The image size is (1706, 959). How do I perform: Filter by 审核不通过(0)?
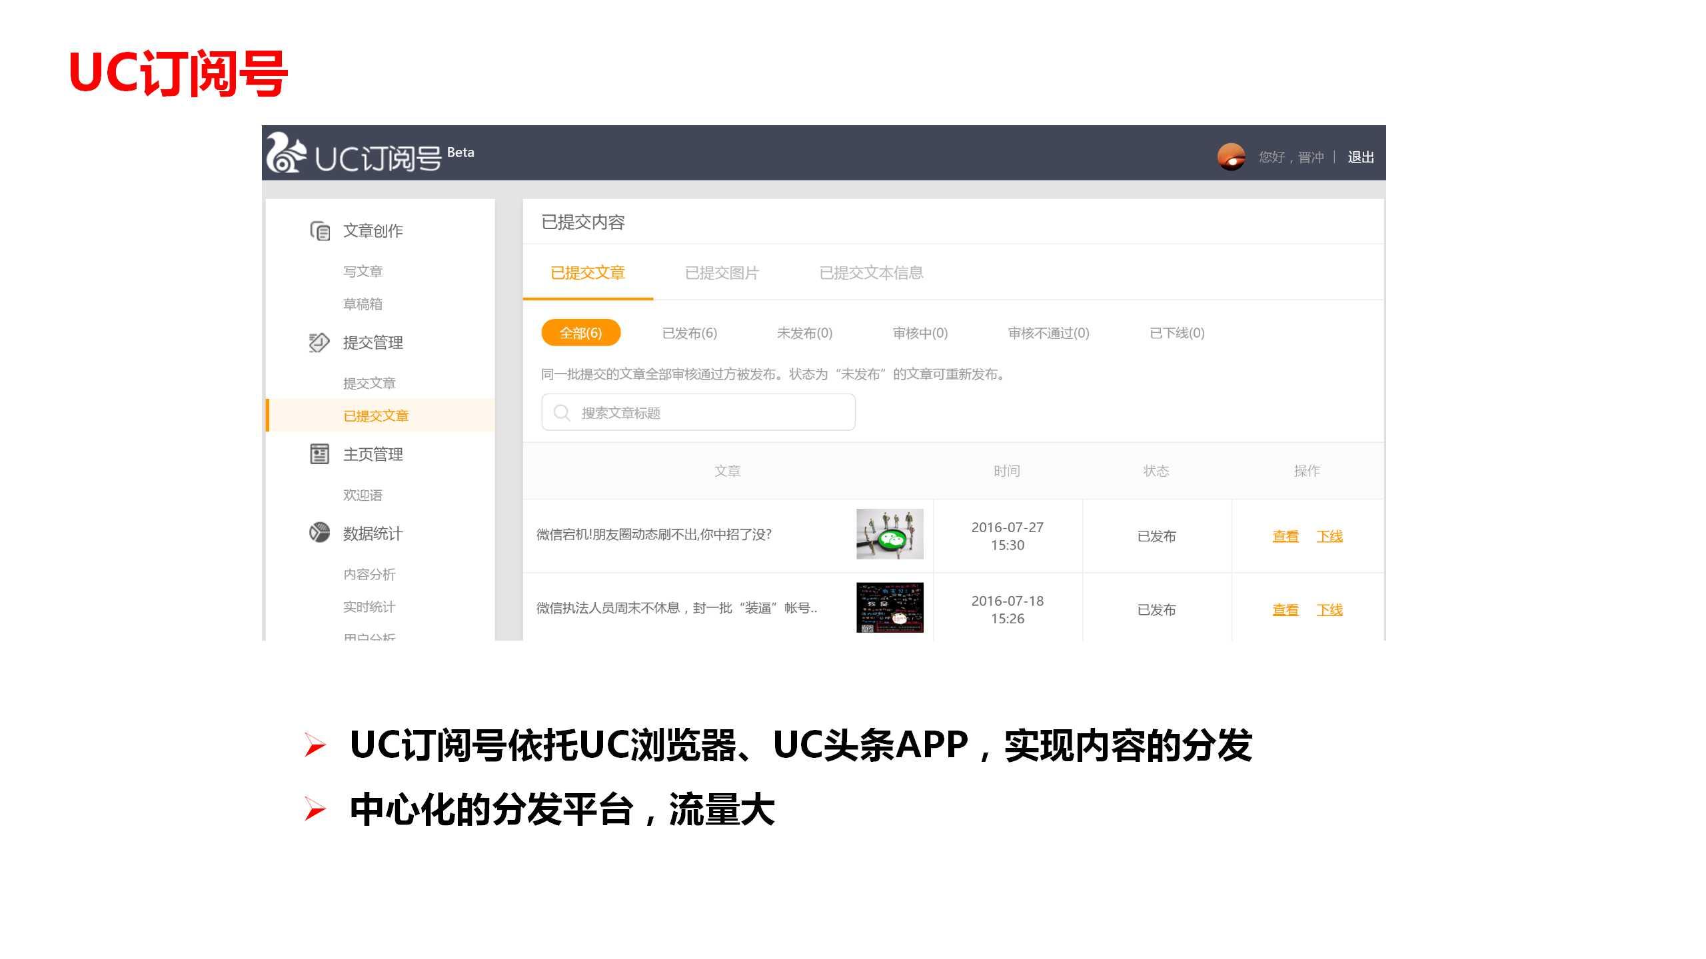1048,333
